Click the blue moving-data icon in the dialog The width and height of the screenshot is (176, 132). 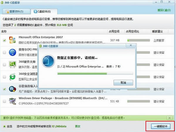48,61
